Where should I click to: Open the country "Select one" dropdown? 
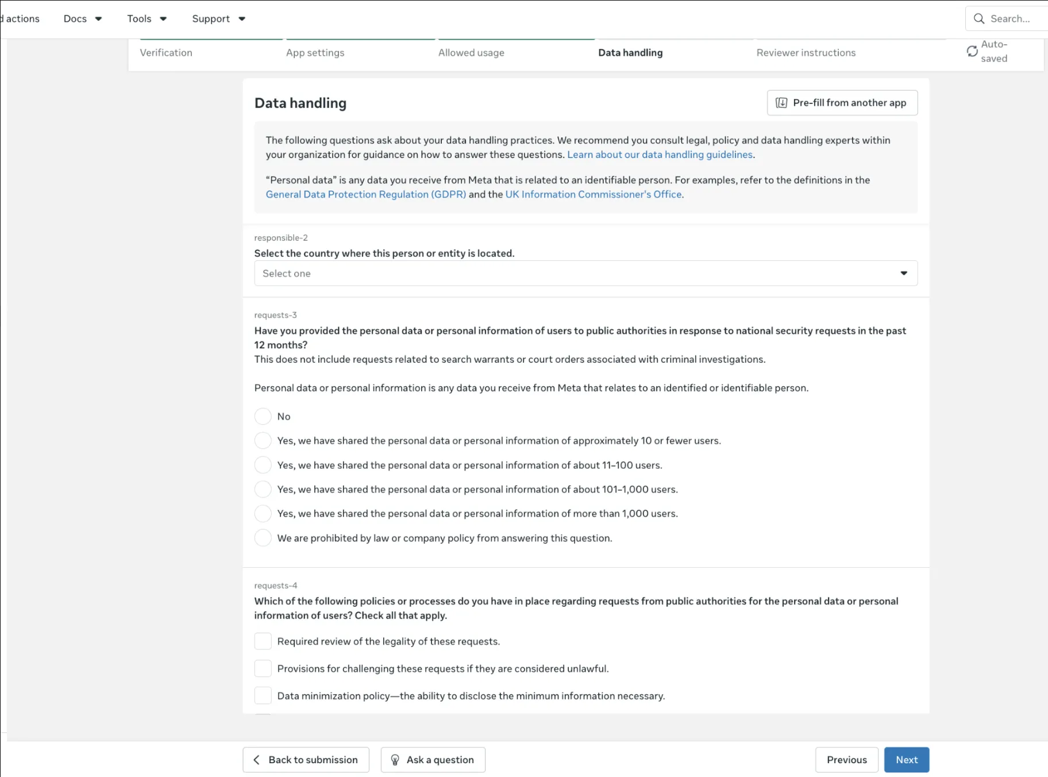point(585,273)
